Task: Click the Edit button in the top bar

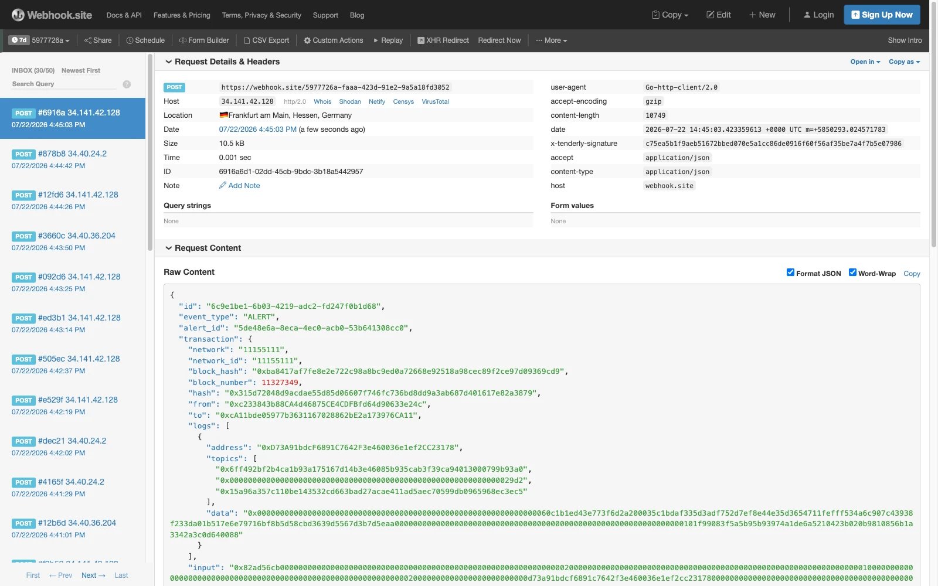Action: [719, 15]
